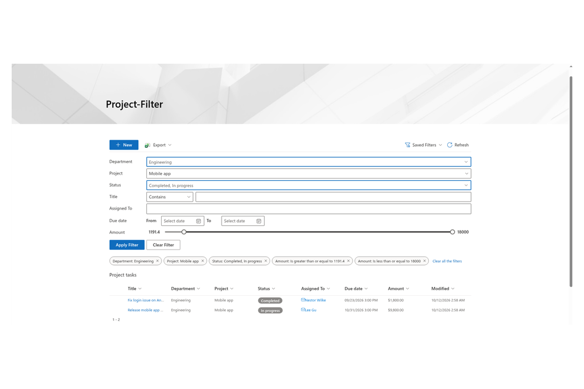Click the Amount slider minimum handle
The height and width of the screenshot is (389, 584).
point(184,232)
